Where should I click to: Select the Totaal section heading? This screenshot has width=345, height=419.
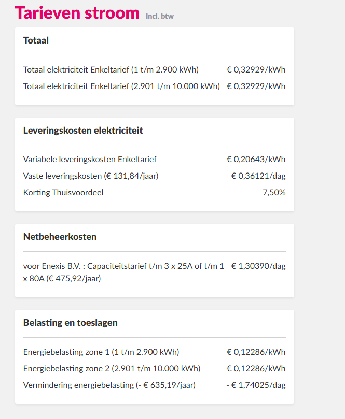36,40
